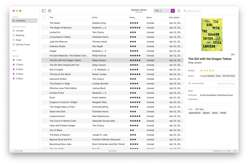Viewport: 248px width, 165px height.
Task: Select the Insanely Simple row
Action: coord(112,46)
